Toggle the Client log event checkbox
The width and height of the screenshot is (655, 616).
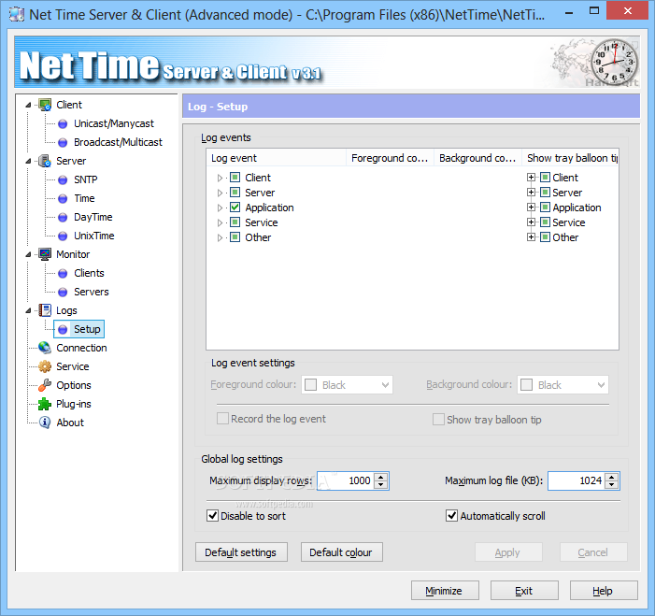[x=235, y=178]
